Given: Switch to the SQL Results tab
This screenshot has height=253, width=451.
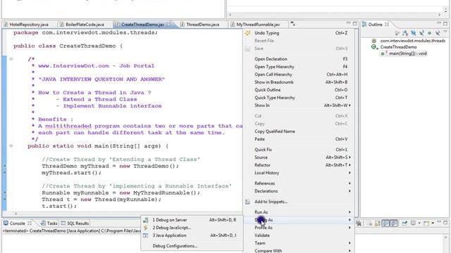Looking at the screenshot, I should click(x=75, y=223).
